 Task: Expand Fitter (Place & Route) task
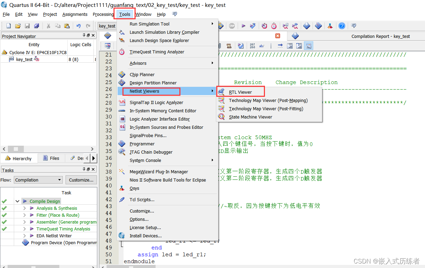(24, 215)
